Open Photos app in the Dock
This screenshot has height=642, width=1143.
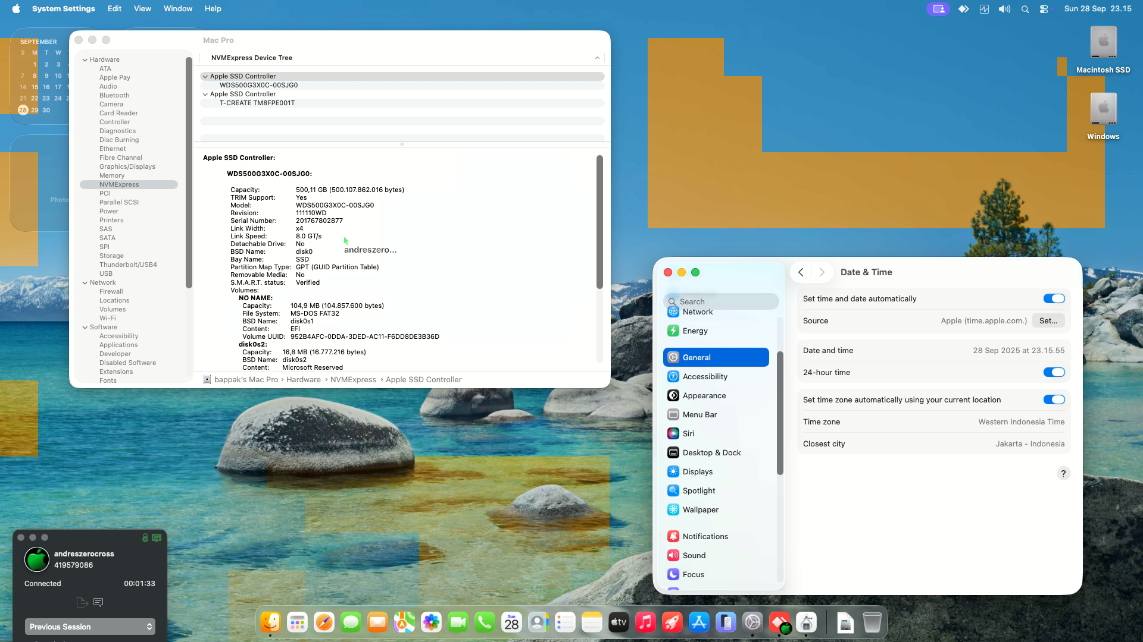point(431,622)
